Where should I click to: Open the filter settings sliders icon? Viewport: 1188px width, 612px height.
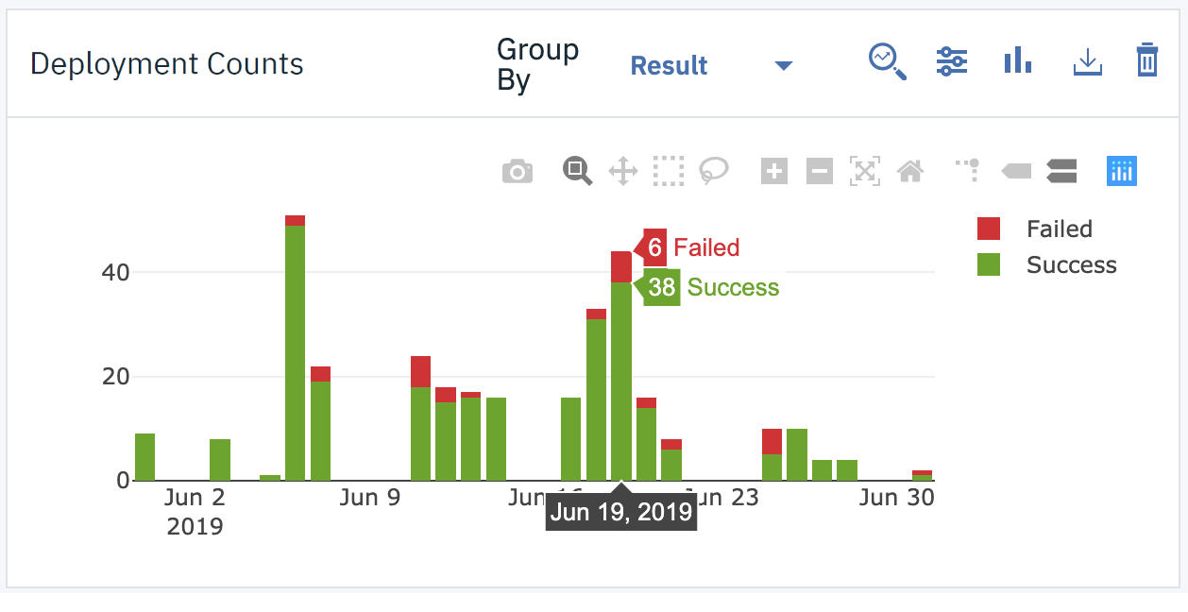pyautogui.click(x=951, y=62)
